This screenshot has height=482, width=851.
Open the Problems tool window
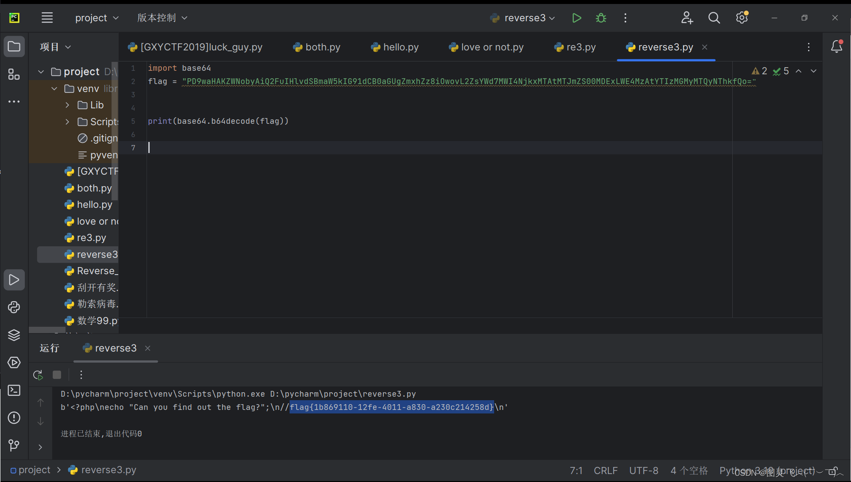(x=14, y=418)
